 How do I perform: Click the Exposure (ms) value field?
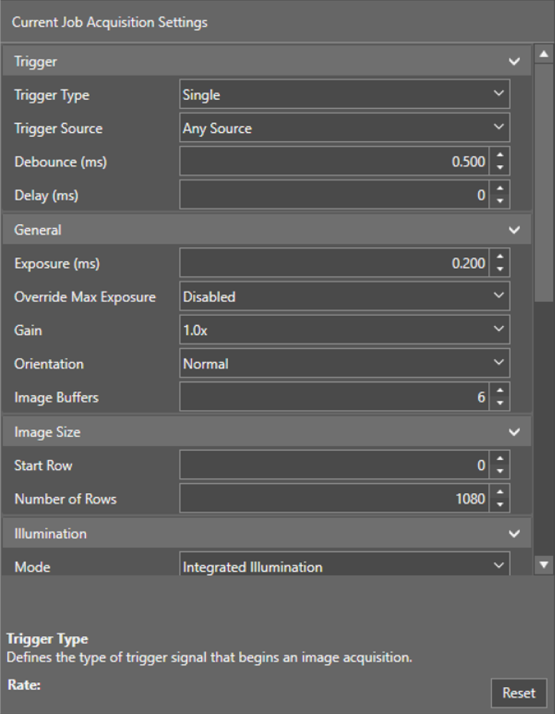point(334,264)
